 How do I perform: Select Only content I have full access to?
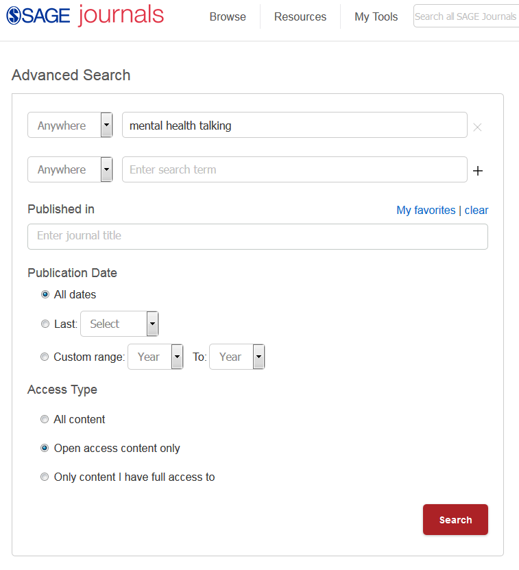[45, 477]
